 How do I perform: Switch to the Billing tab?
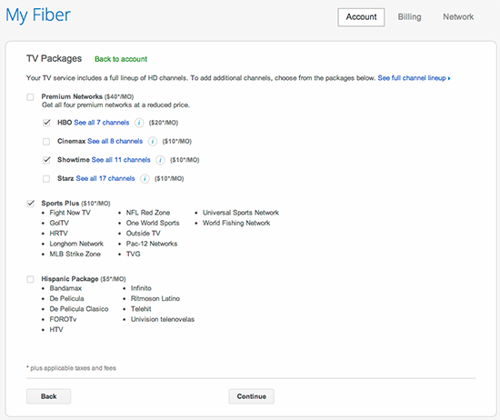[409, 17]
